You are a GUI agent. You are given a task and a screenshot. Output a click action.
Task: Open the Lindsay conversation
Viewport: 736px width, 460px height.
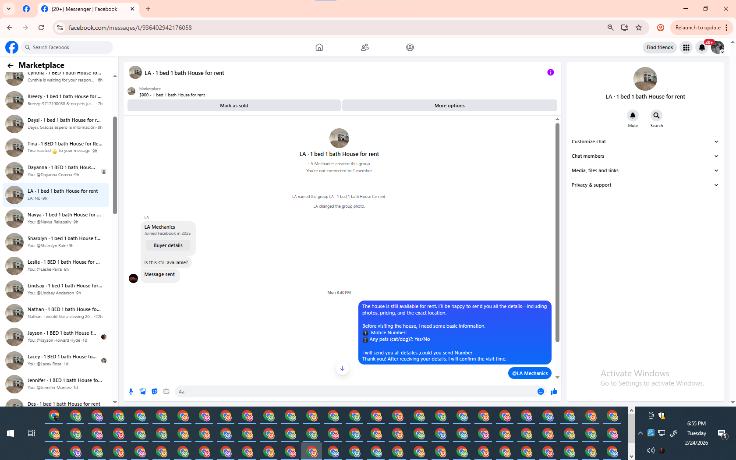click(56, 290)
